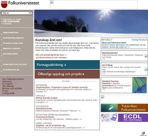Click the broken image in the Art College box
The width and height of the screenshot is (148, 136).
click(x=146, y=69)
